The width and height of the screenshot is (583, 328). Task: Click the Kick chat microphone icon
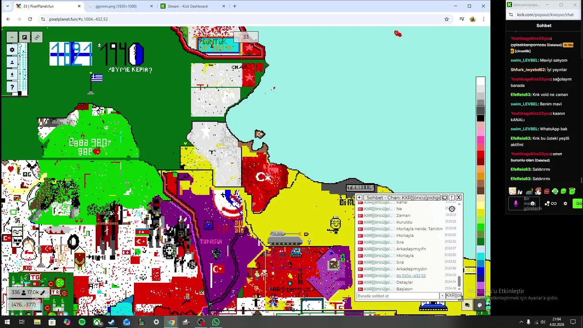(516, 204)
